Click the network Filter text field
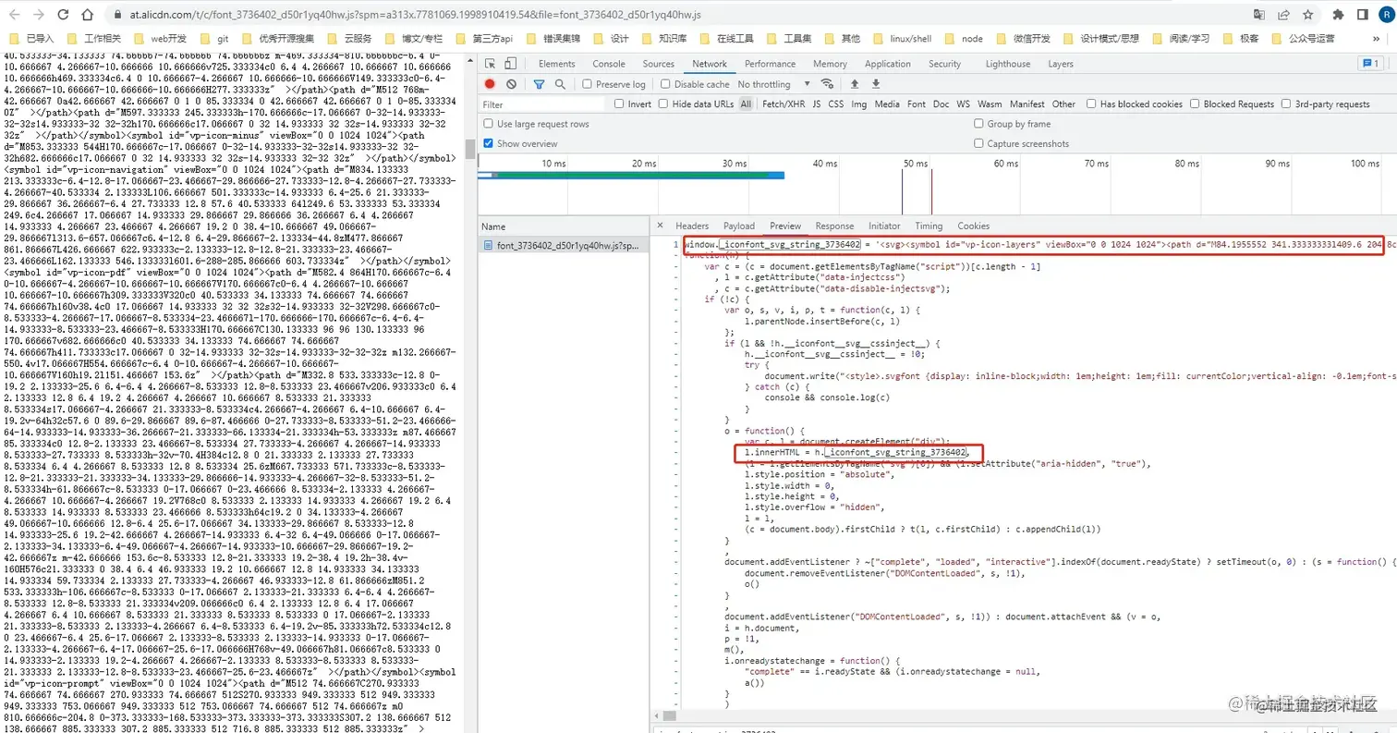Image resolution: width=1397 pixels, height=733 pixels. click(543, 104)
